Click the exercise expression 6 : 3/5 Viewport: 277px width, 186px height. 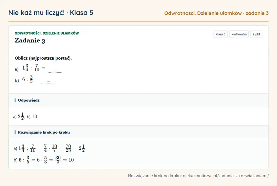tap(31, 79)
